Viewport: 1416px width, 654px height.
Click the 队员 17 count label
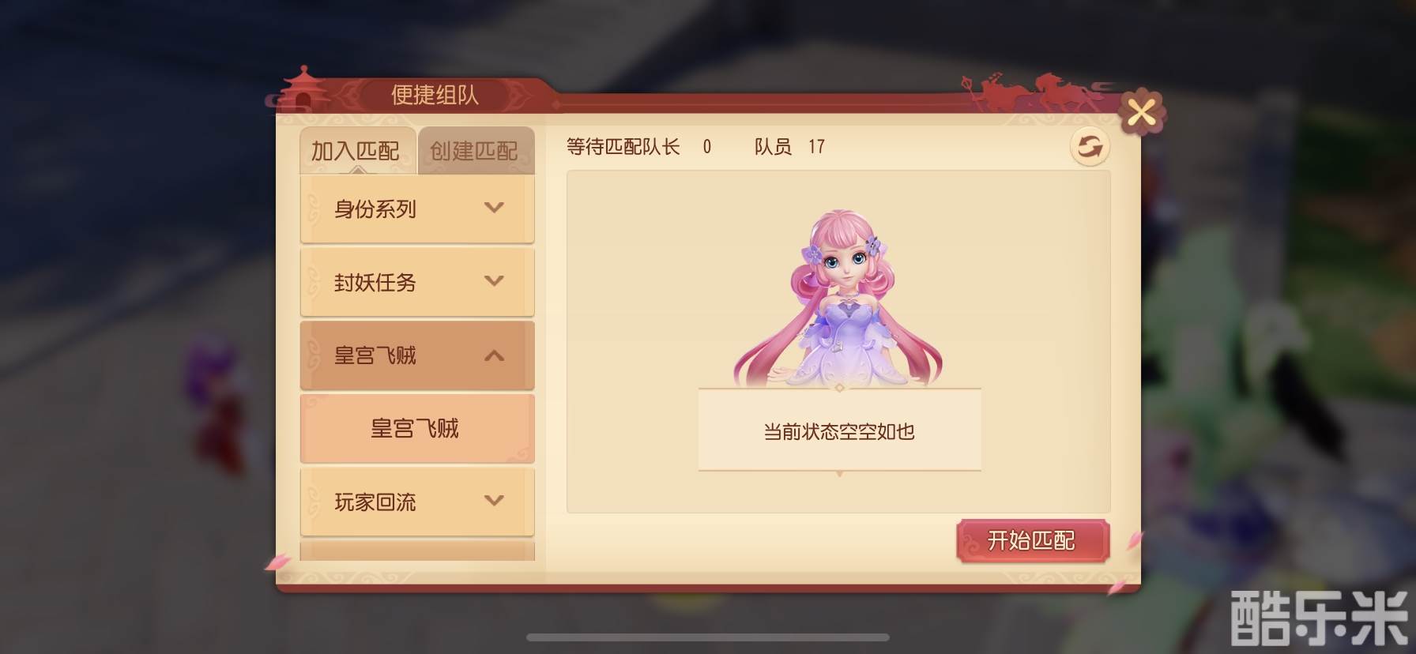(789, 147)
